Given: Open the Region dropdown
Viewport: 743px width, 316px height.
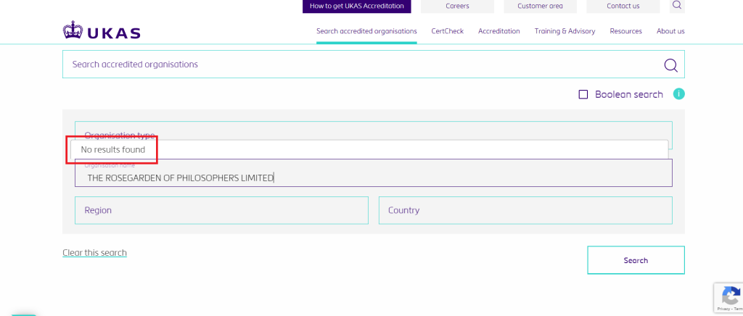Looking at the screenshot, I should pyautogui.click(x=221, y=210).
